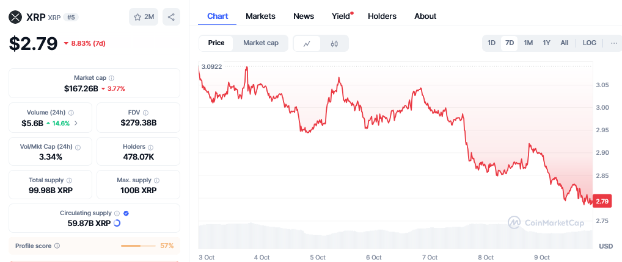Click the share icon button
The image size is (622, 262).
(171, 17)
